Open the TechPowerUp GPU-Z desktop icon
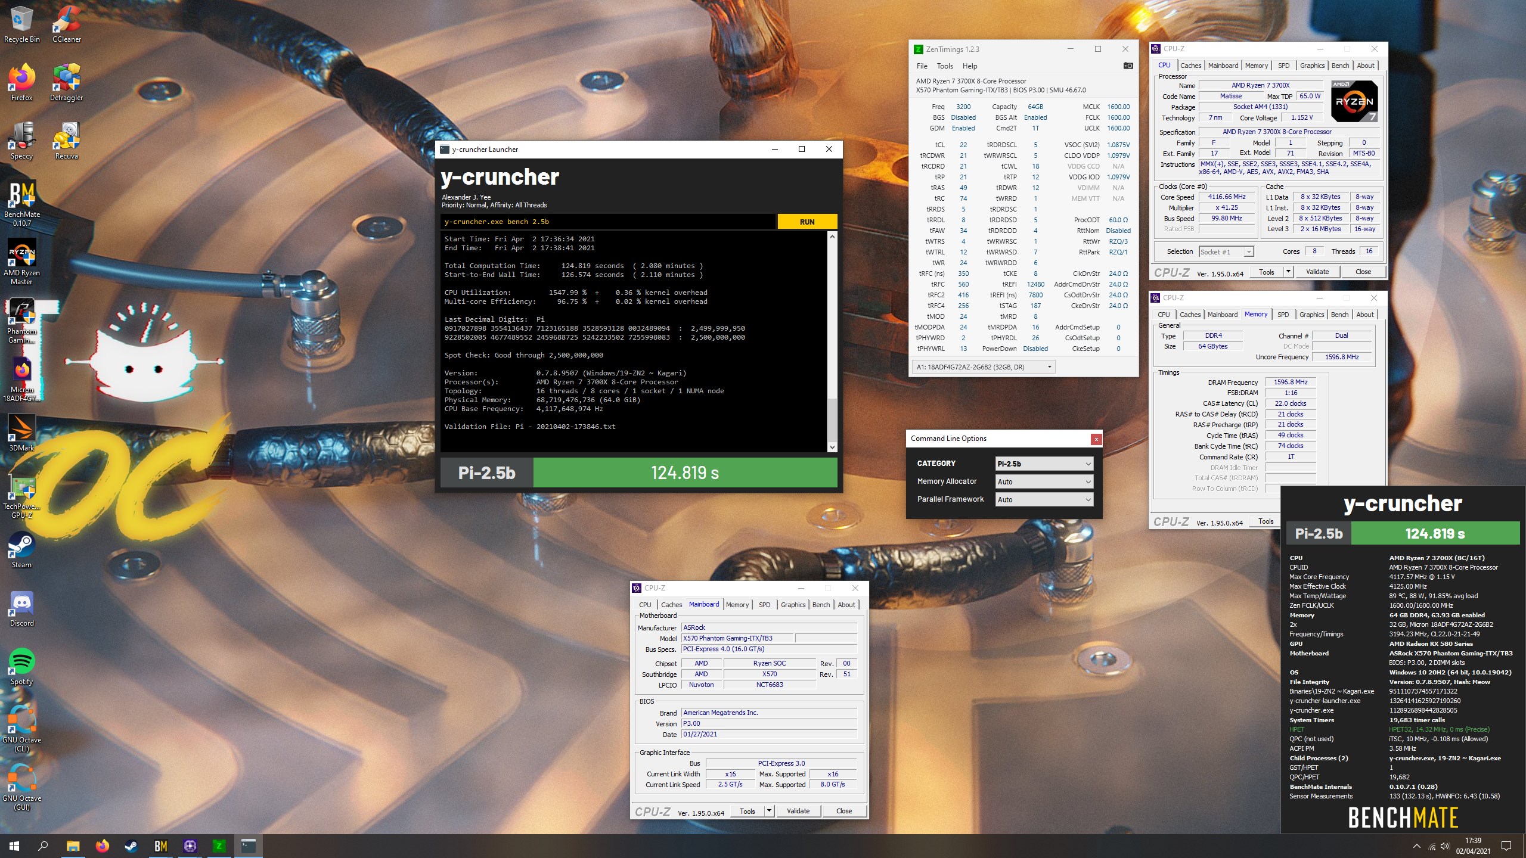Viewport: 1526px width, 858px height. coord(21,496)
